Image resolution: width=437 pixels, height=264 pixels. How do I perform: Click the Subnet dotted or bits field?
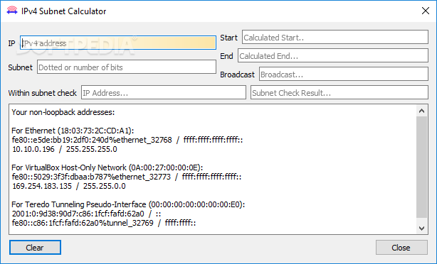click(x=127, y=67)
